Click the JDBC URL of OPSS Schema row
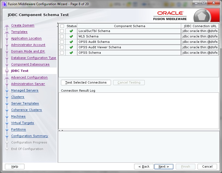Viewport: 222px width, 173px height. (200, 53)
